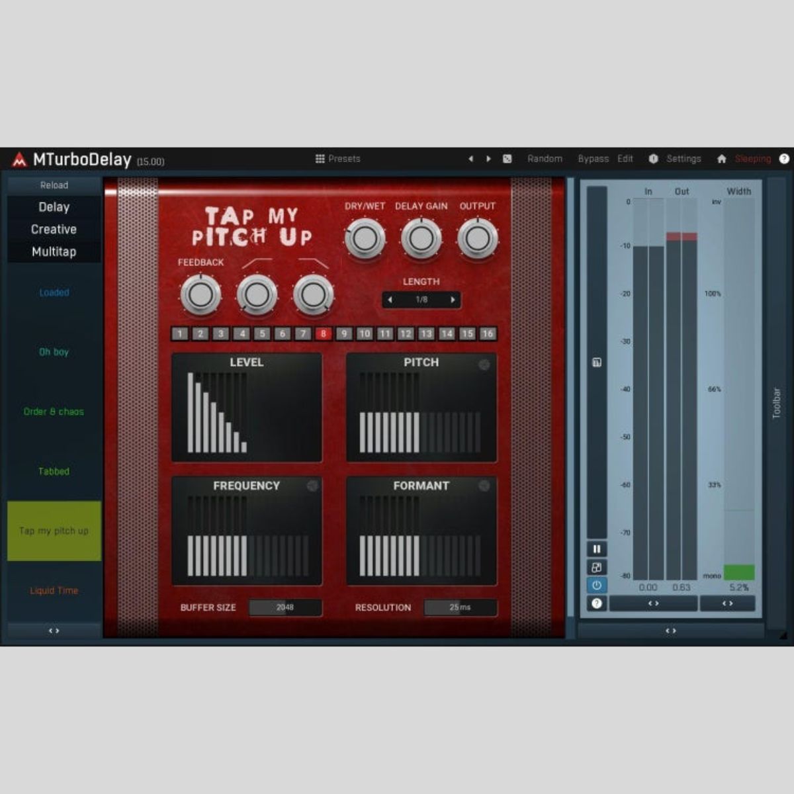Toggle tap count button 16
Screen dimensions: 794x794
point(488,334)
